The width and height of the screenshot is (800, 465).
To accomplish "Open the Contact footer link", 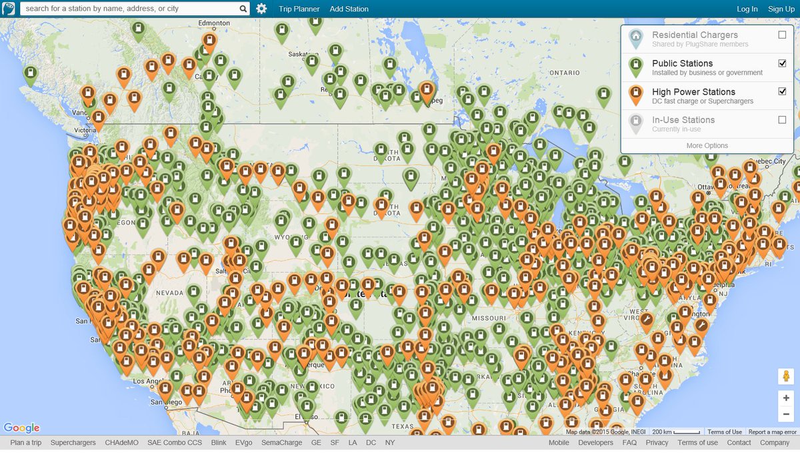I will (x=739, y=443).
